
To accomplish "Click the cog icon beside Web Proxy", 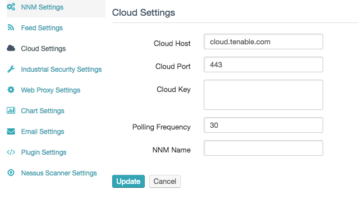I will [11, 90].
